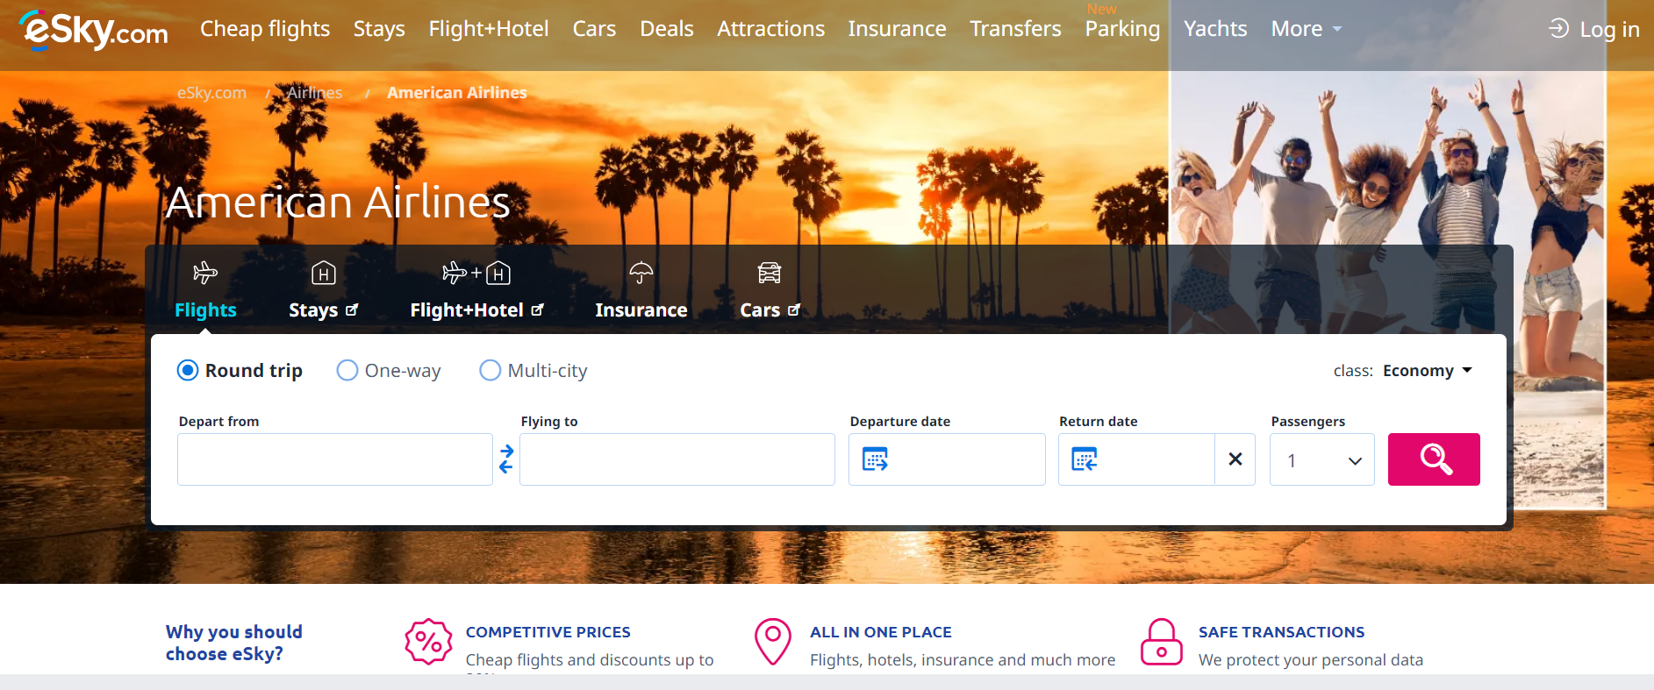
Task: Click the eSky.com logo
Action: tap(93, 30)
